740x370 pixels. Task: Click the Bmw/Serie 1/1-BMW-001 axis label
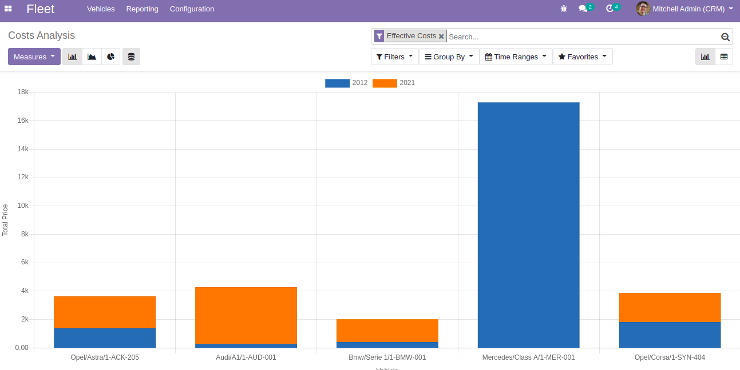387,357
